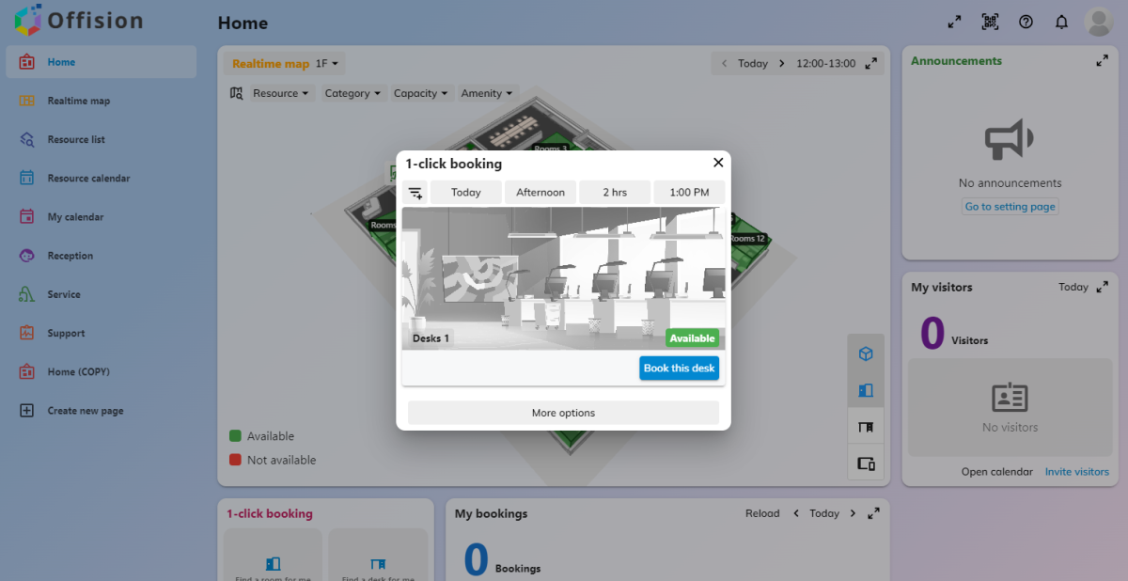
Task: Open the profile avatar menu
Action: [x=1099, y=22]
